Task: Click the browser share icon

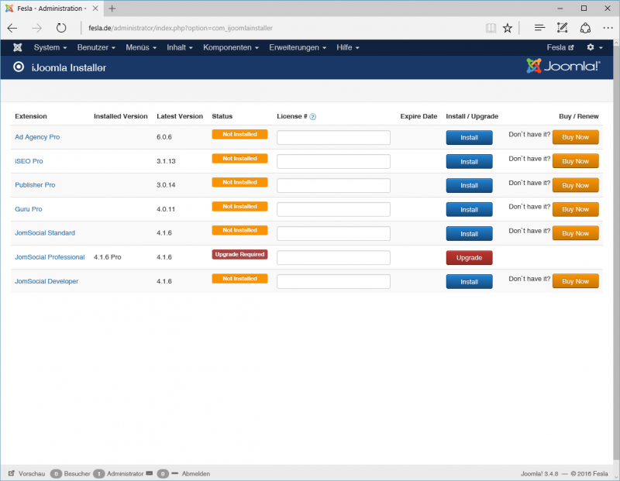Action: (x=585, y=28)
